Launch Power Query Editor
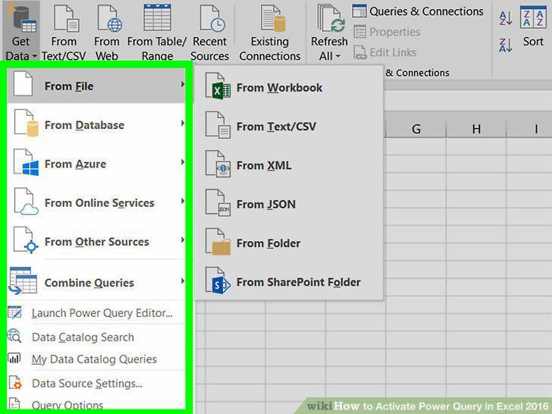 coord(96,313)
